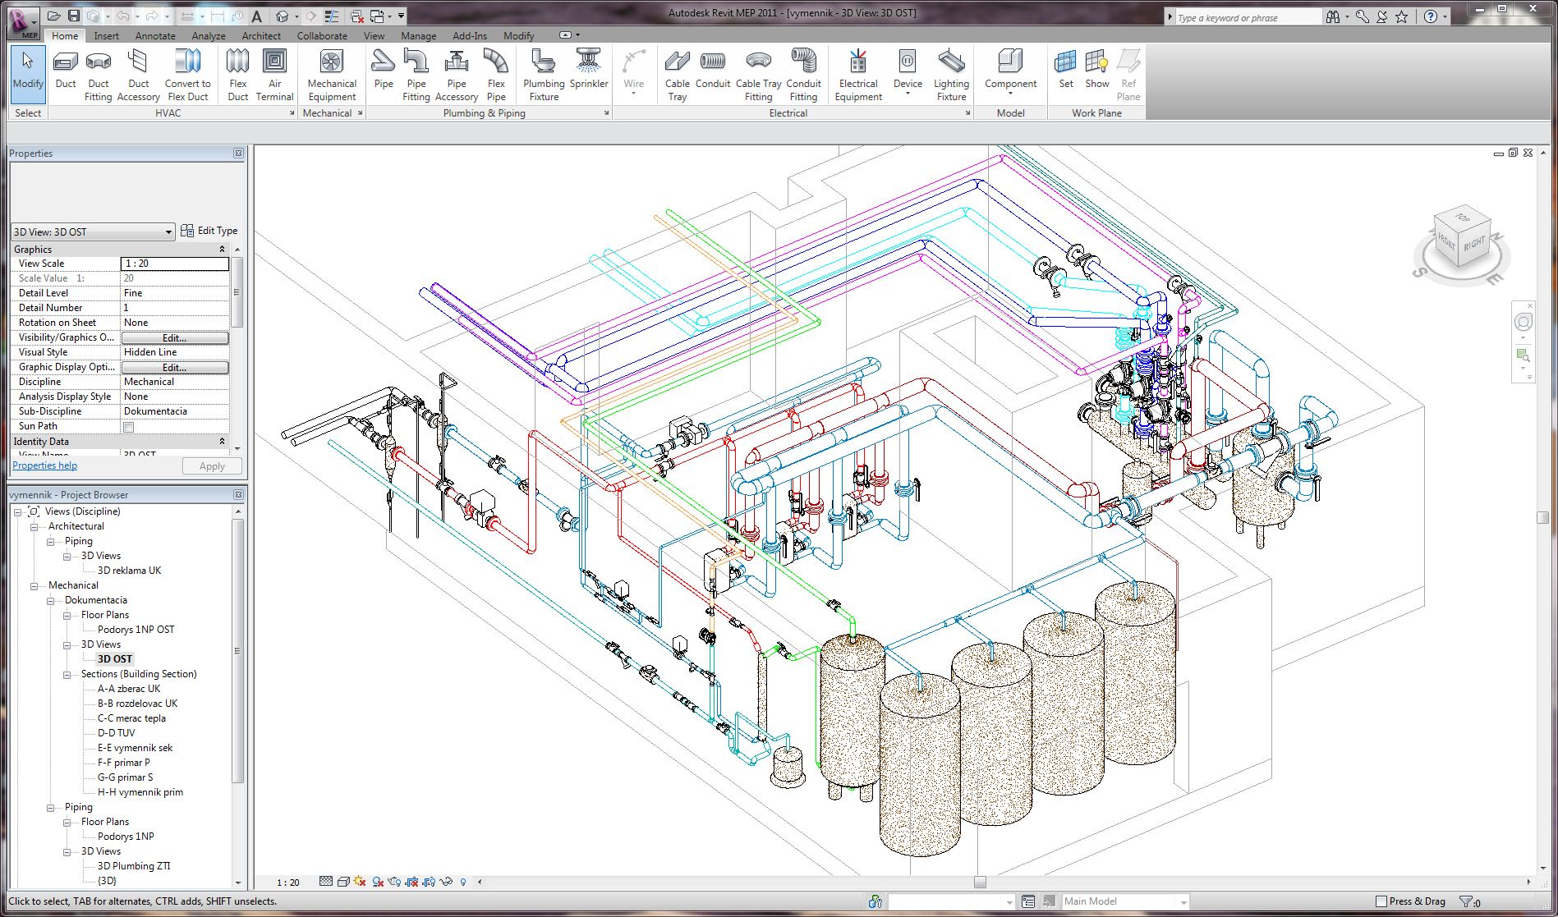The height and width of the screenshot is (917, 1558).
Task: Activate the Sprinkler tool
Action: pyautogui.click(x=588, y=71)
